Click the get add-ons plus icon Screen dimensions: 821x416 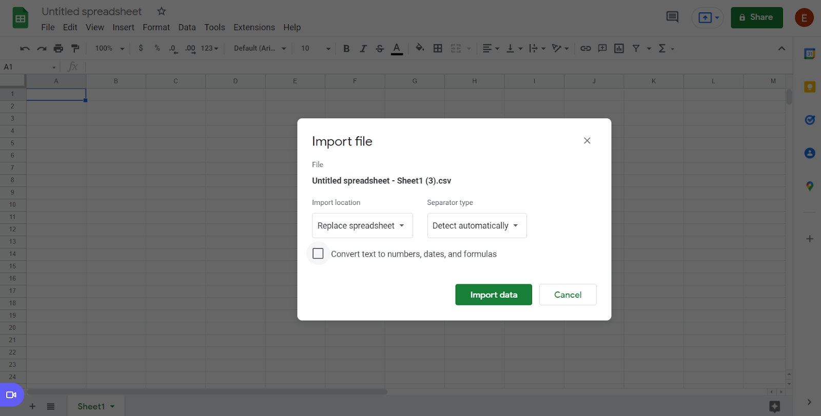(810, 239)
